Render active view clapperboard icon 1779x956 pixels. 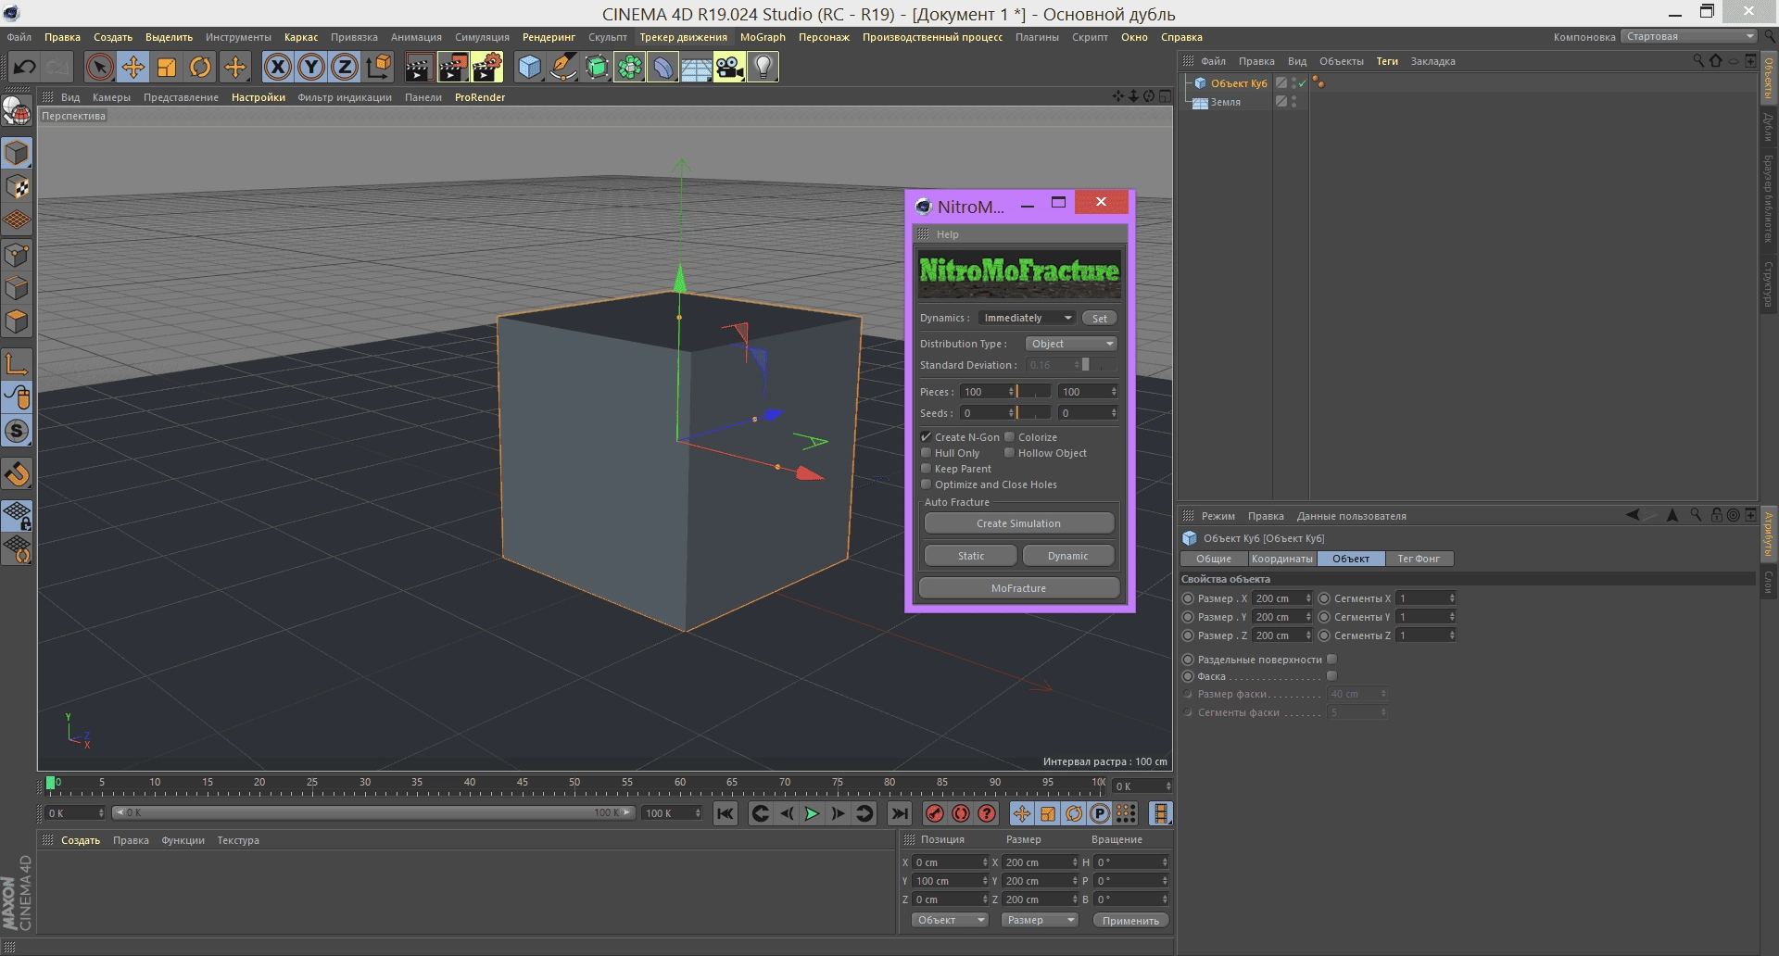coord(419,67)
